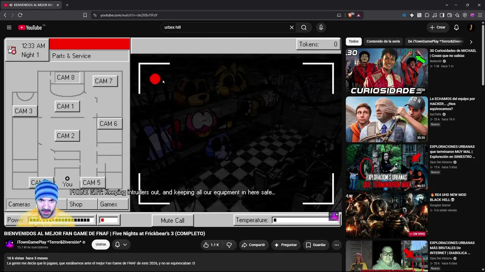This screenshot has width=485, height=272.
Task: Click the cast screen icon in address bar
Action: [339, 15]
